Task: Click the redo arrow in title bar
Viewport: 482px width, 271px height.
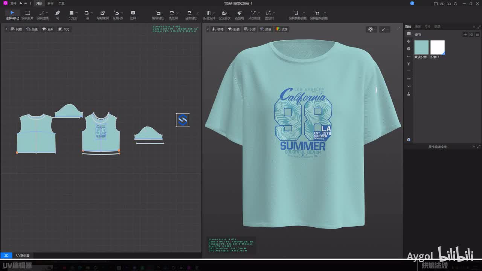Action: (x=26, y=3)
